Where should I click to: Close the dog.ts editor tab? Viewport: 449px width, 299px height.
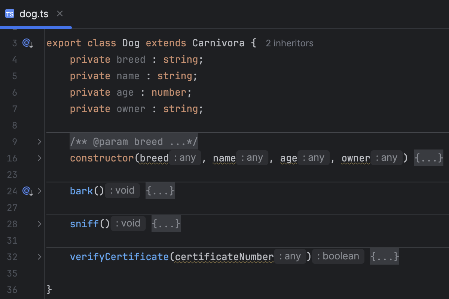59,13
